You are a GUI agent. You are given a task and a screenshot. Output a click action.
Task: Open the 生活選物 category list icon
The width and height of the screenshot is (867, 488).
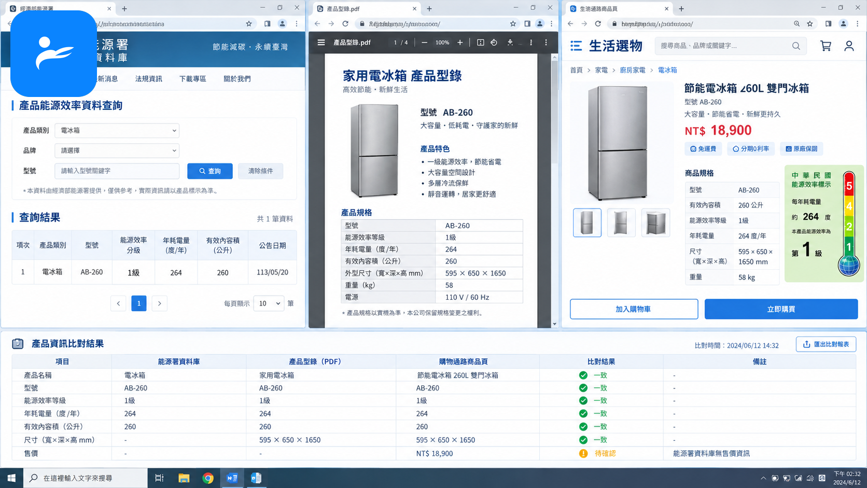point(576,46)
